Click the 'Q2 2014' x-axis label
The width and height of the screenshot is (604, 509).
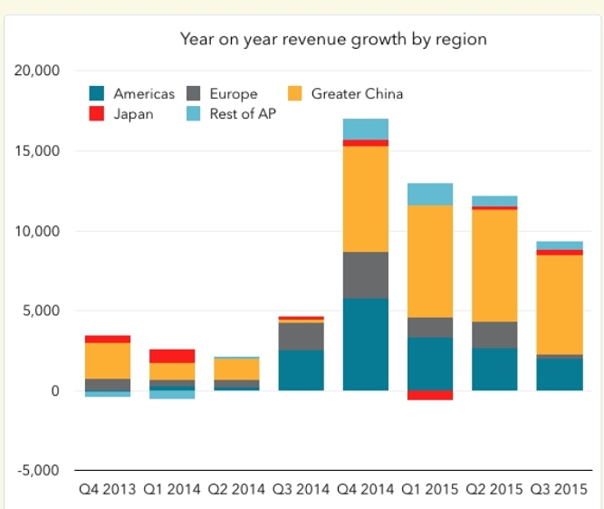click(236, 489)
